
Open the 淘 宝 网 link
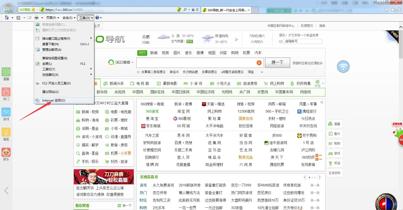coord(183,111)
